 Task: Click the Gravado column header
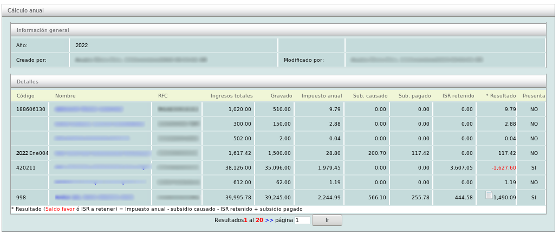click(x=281, y=96)
